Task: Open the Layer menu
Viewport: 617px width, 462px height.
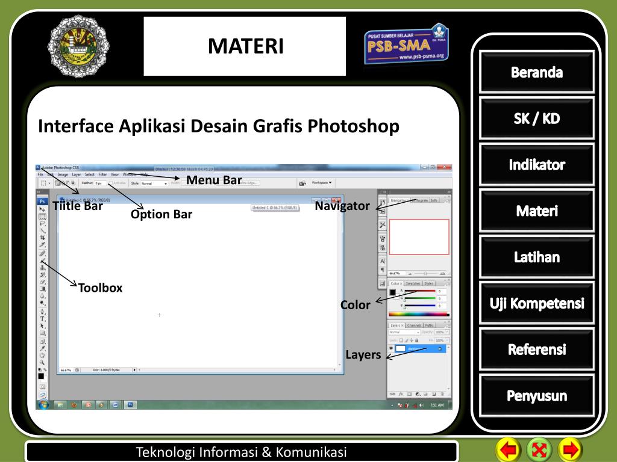Action: click(x=77, y=174)
